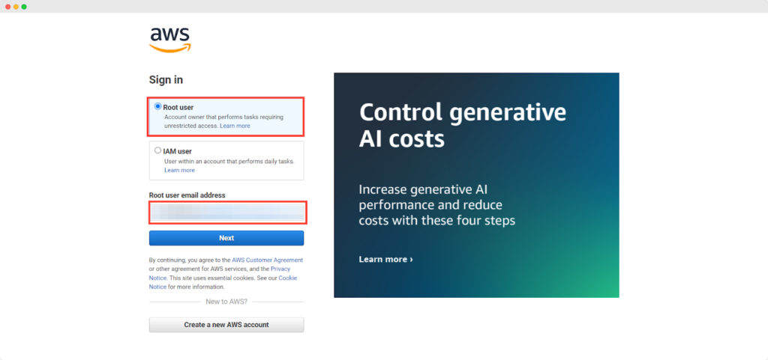
Task: Open the Privacy Notice link
Action: (x=280, y=269)
